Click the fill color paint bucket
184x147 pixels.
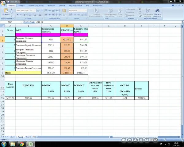click(x=35, y=15)
